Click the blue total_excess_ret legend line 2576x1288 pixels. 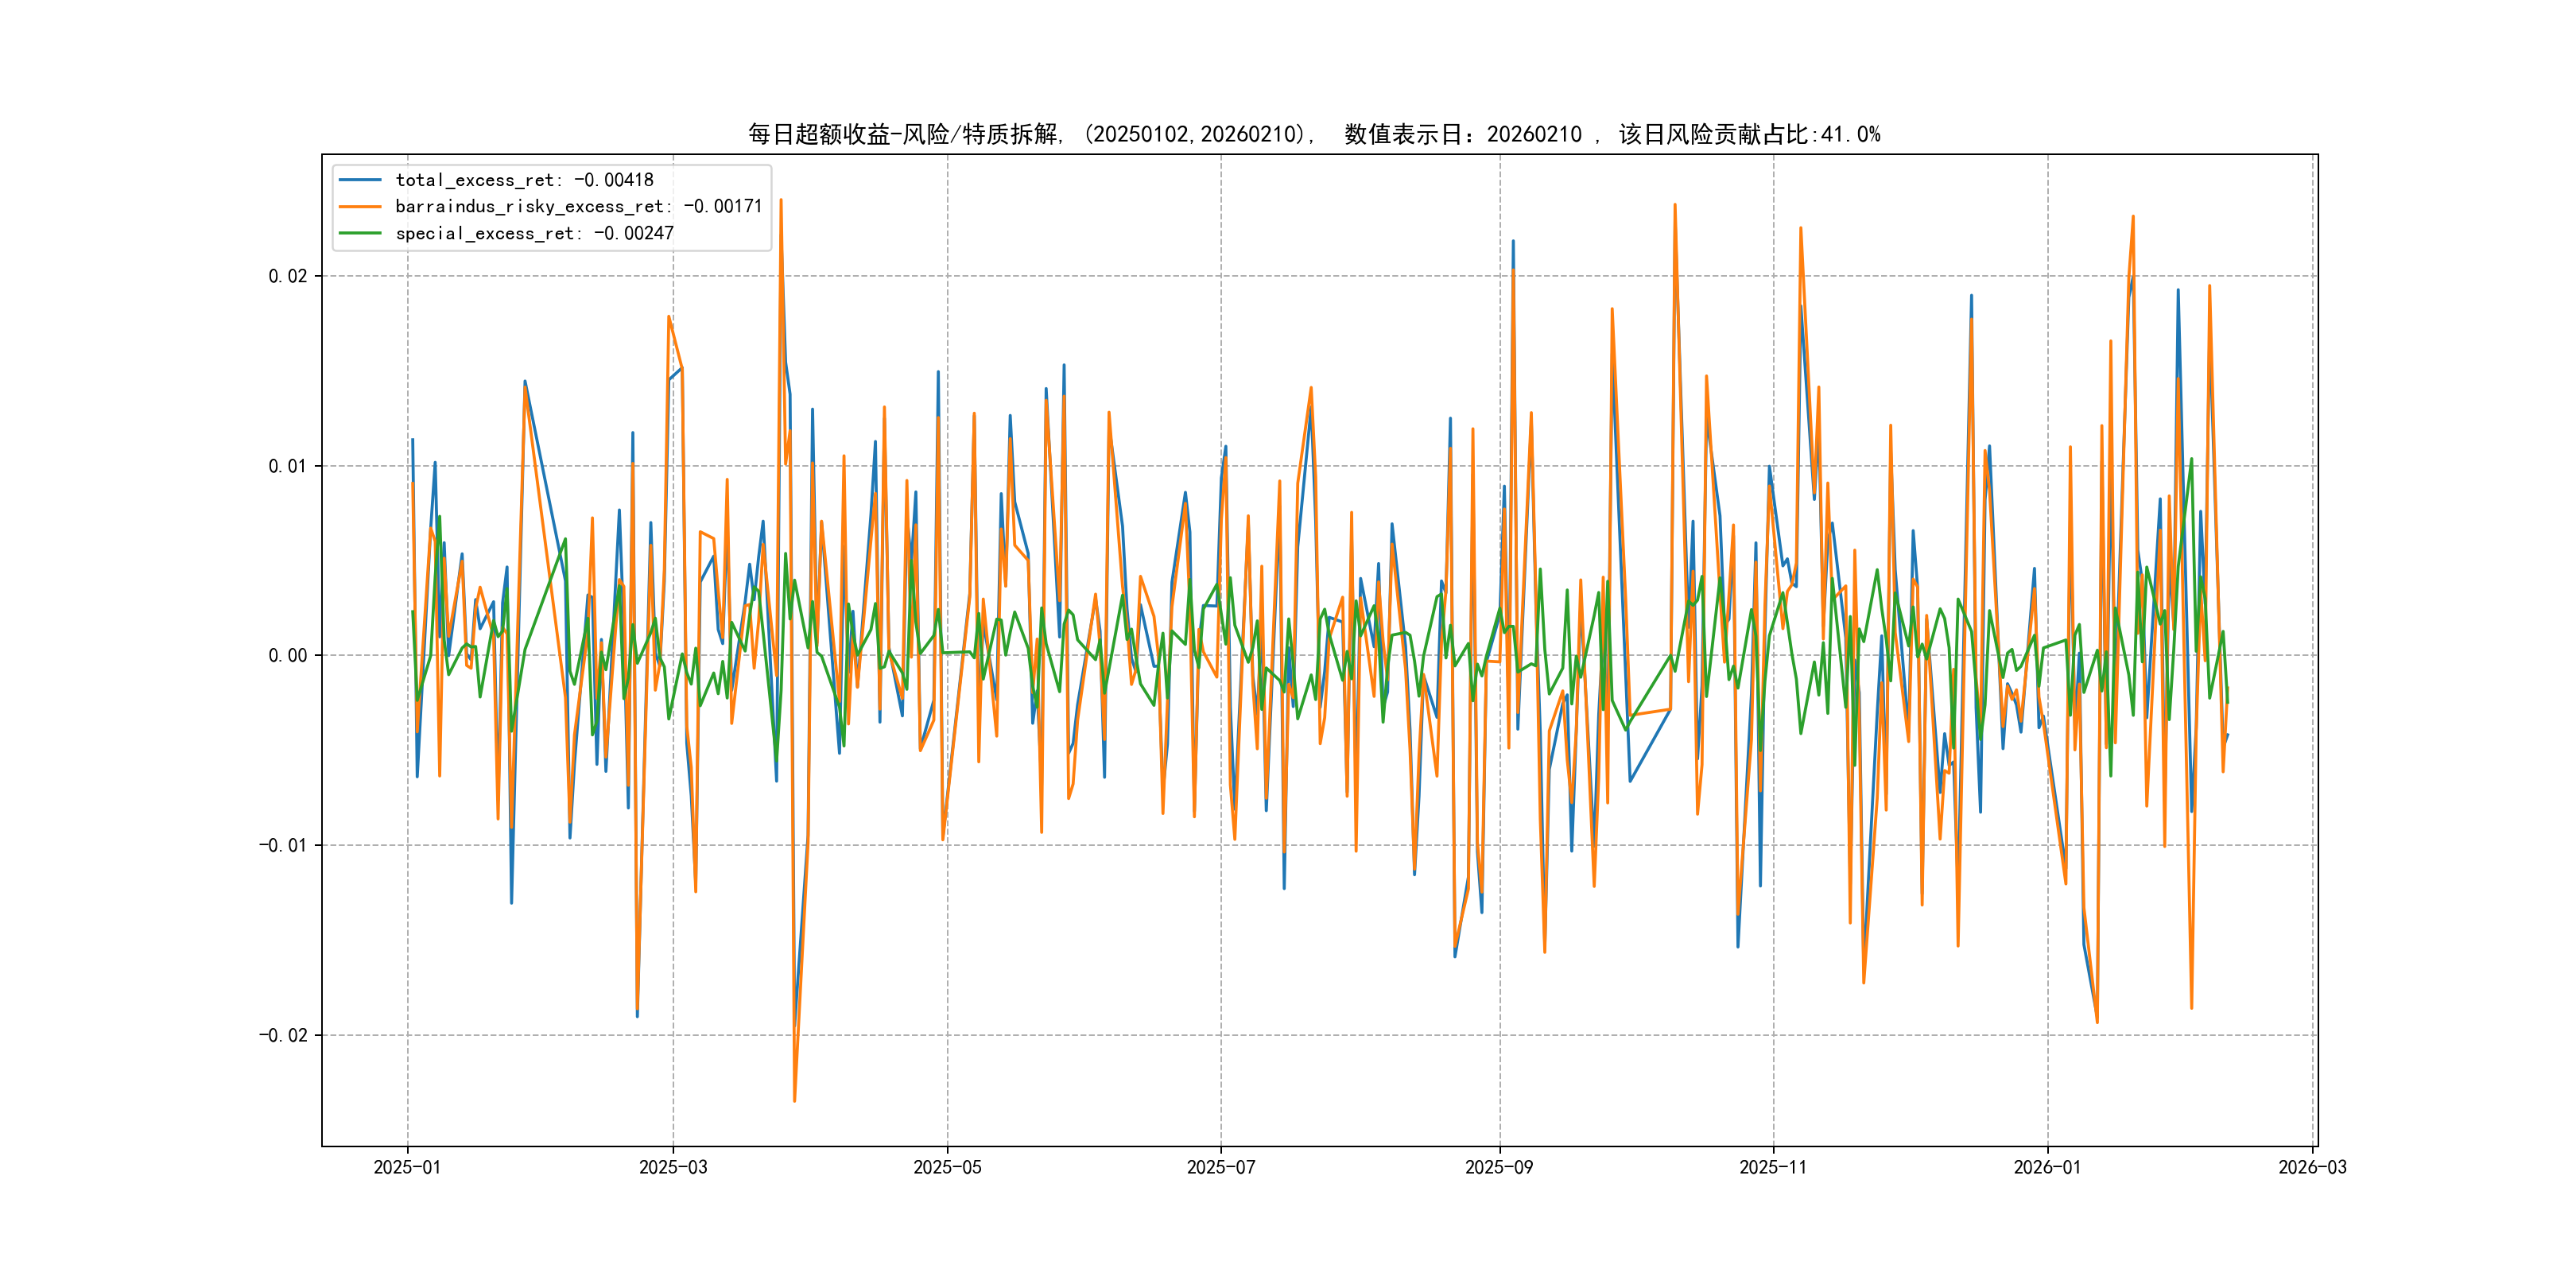360,180
